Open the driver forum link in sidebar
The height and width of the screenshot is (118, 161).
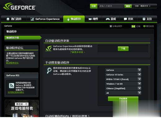click(x=12, y=63)
